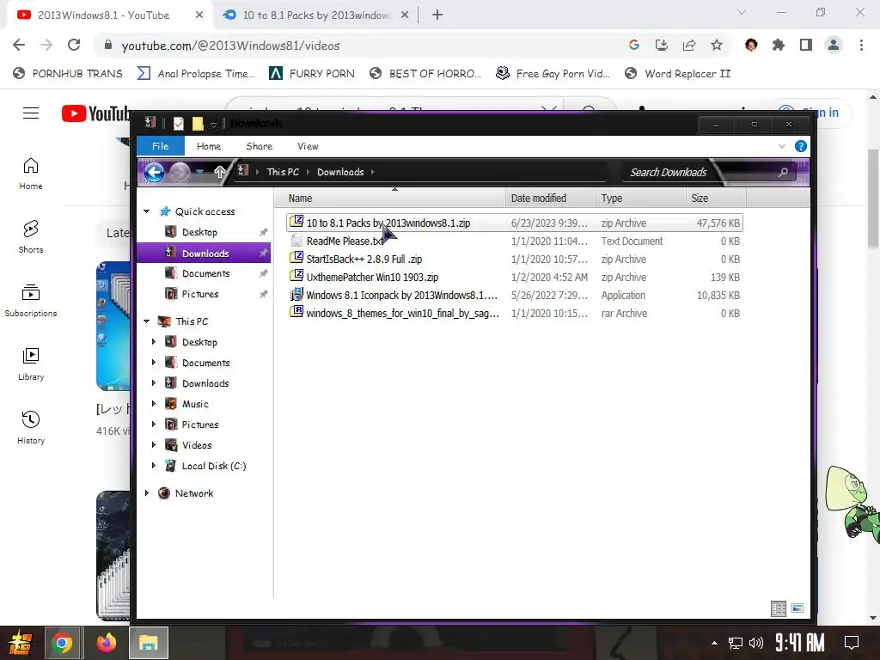Open the File menu in Explorer
This screenshot has width=880, height=660.
[161, 146]
